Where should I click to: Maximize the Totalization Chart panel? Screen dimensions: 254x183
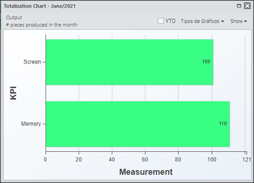239,6
